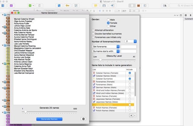Select the highlighted Literary Surnames row
Viewport: 193px width, 126px height.
(113, 105)
